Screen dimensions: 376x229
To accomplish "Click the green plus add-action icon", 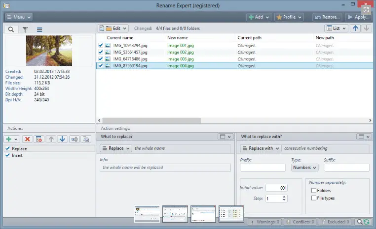I will click(8, 139).
